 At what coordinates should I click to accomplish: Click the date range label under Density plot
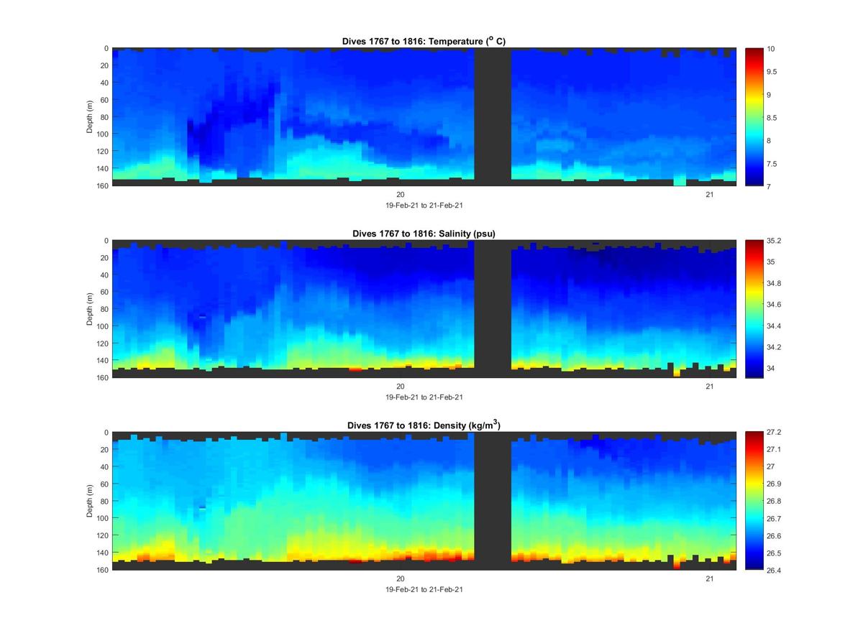tap(424, 589)
